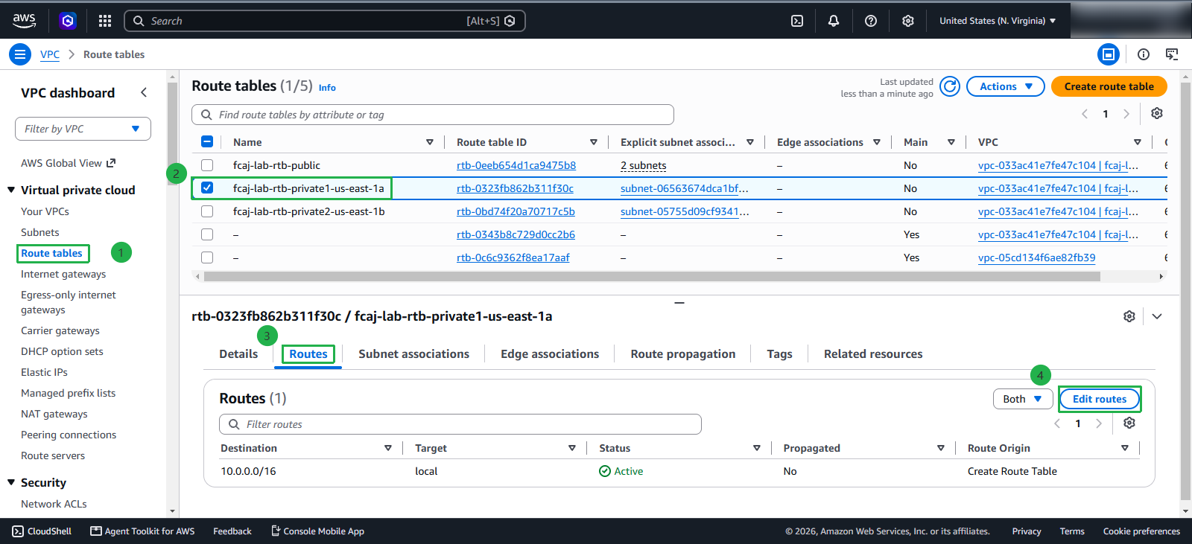1192x544 pixels.
Task: Open the Actions dropdown
Action: pyautogui.click(x=1006, y=86)
